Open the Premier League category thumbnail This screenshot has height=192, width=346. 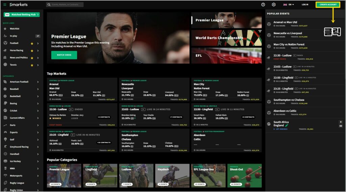coord(64,176)
